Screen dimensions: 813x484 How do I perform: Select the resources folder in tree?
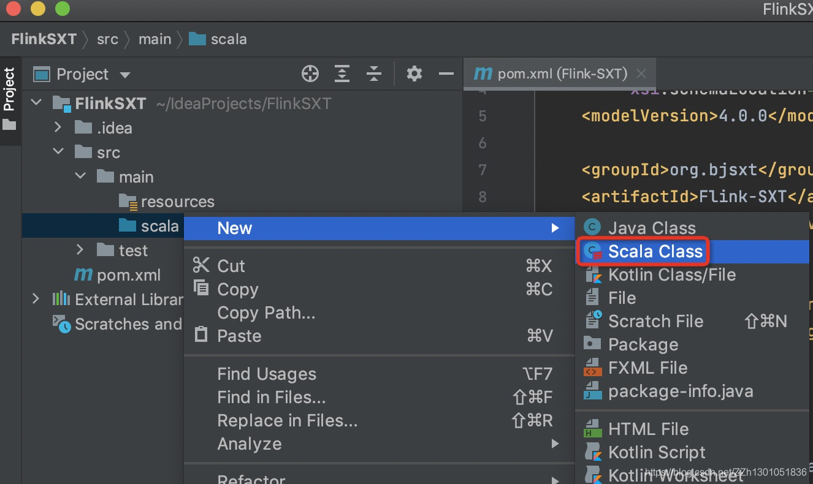[166, 202]
